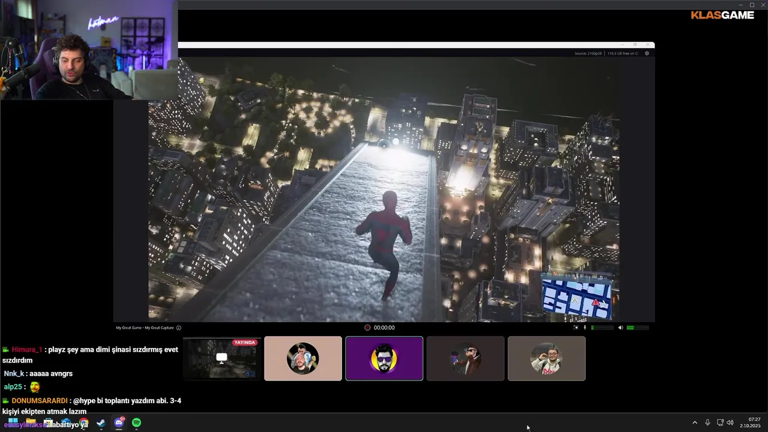Image resolution: width=768 pixels, height=432 pixels.
Task: Open Windows Start menu
Action: pos(13,423)
